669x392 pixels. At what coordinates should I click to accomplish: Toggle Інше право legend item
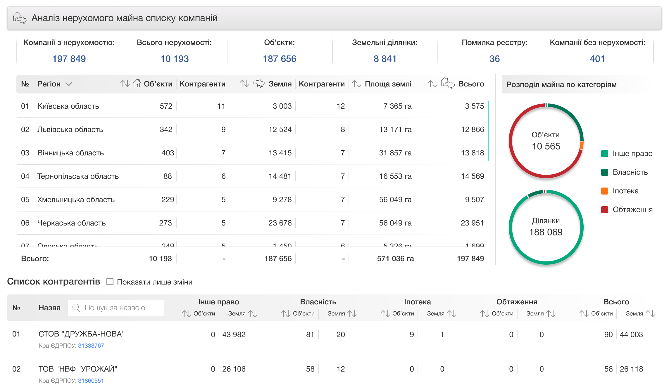(x=632, y=154)
